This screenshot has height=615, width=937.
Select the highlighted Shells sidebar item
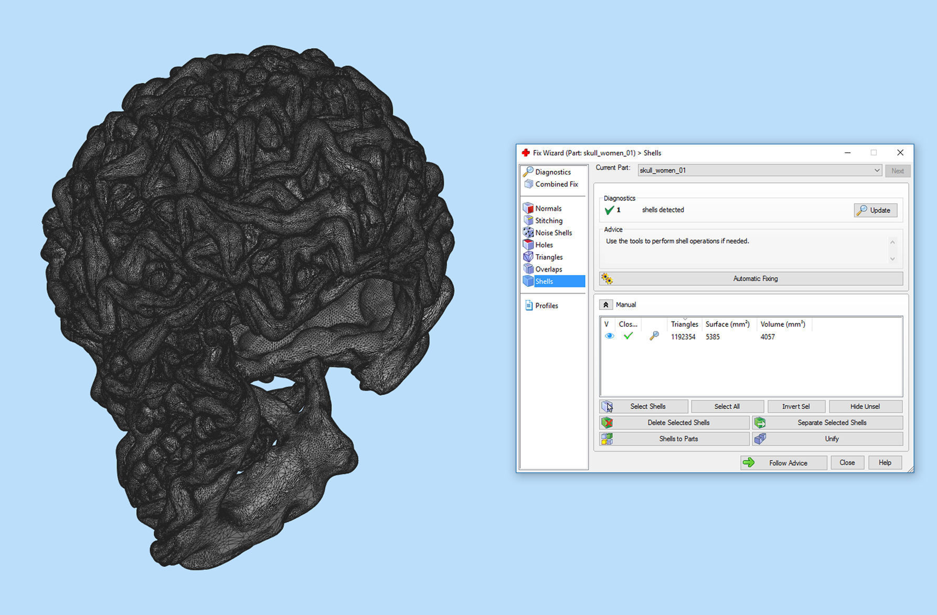[x=553, y=281]
